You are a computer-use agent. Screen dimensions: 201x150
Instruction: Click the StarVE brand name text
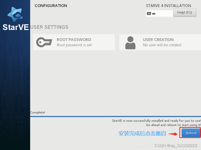[x=16, y=27]
